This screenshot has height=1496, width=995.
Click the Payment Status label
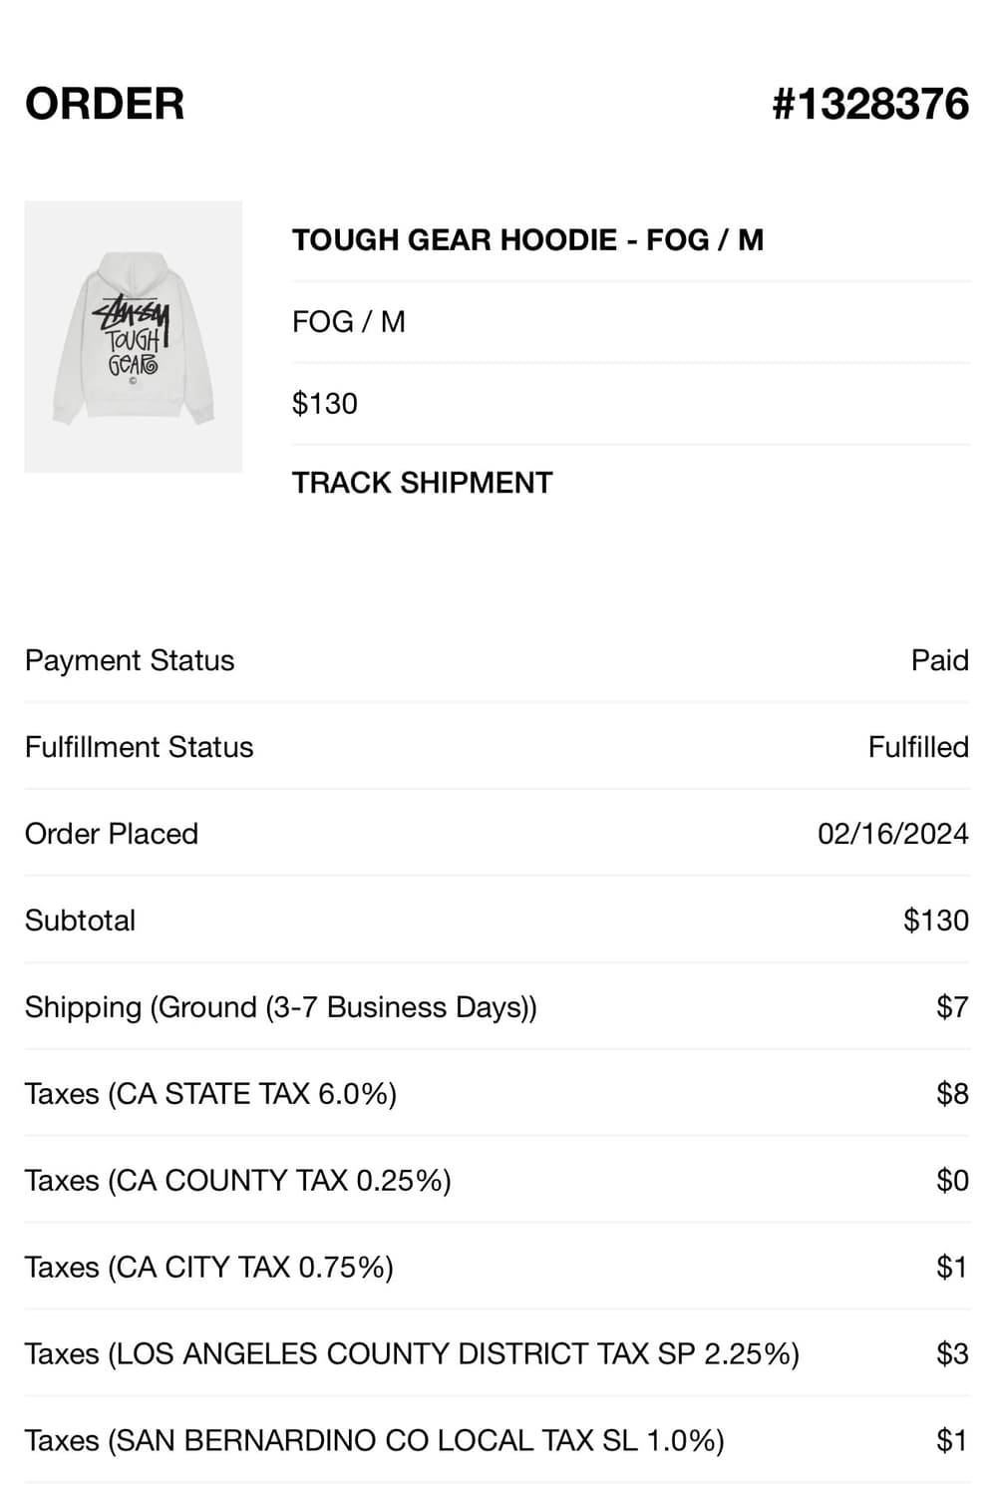[130, 660]
